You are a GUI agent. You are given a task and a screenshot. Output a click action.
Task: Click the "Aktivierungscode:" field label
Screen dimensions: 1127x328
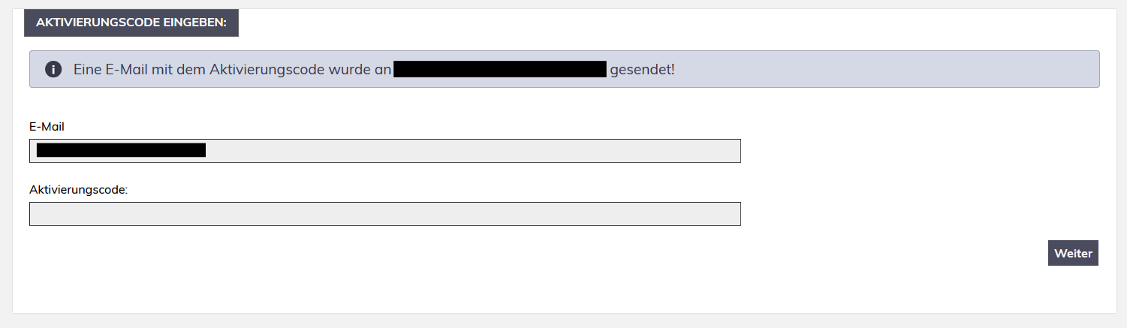pyautogui.click(x=79, y=190)
